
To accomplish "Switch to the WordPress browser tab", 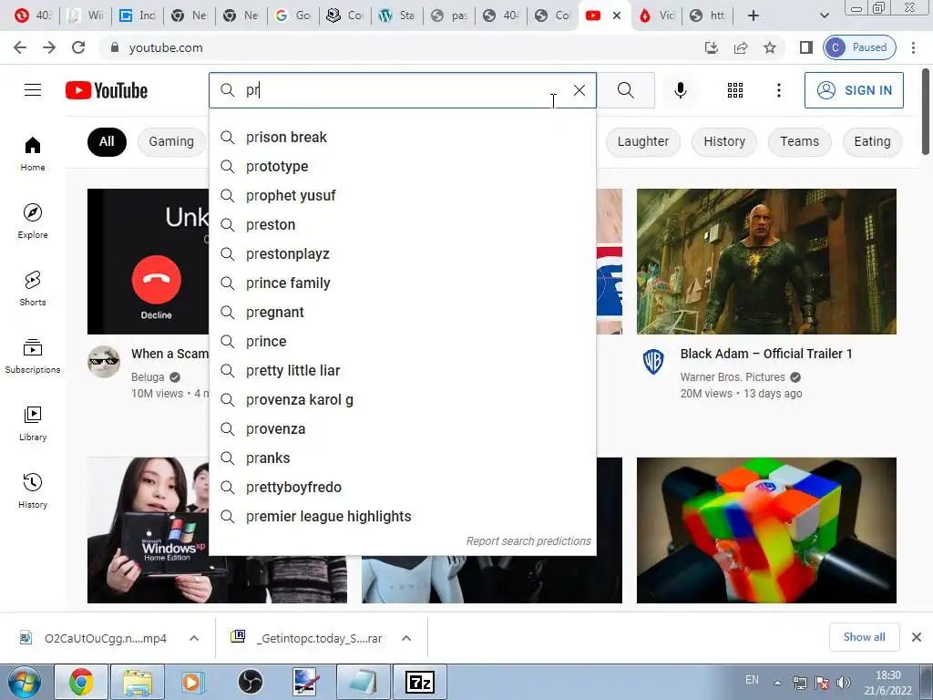I will [397, 15].
